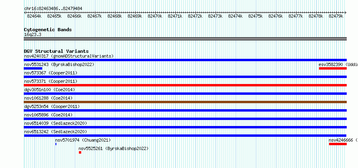
Task: Click the nsv1065896 (Coe2014) label
Action: click(x=48, y=115)
